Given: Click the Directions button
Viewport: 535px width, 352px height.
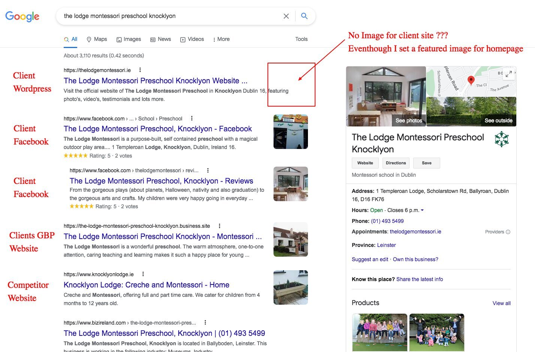Looking at the screenshot, I should tap(396, 163).
